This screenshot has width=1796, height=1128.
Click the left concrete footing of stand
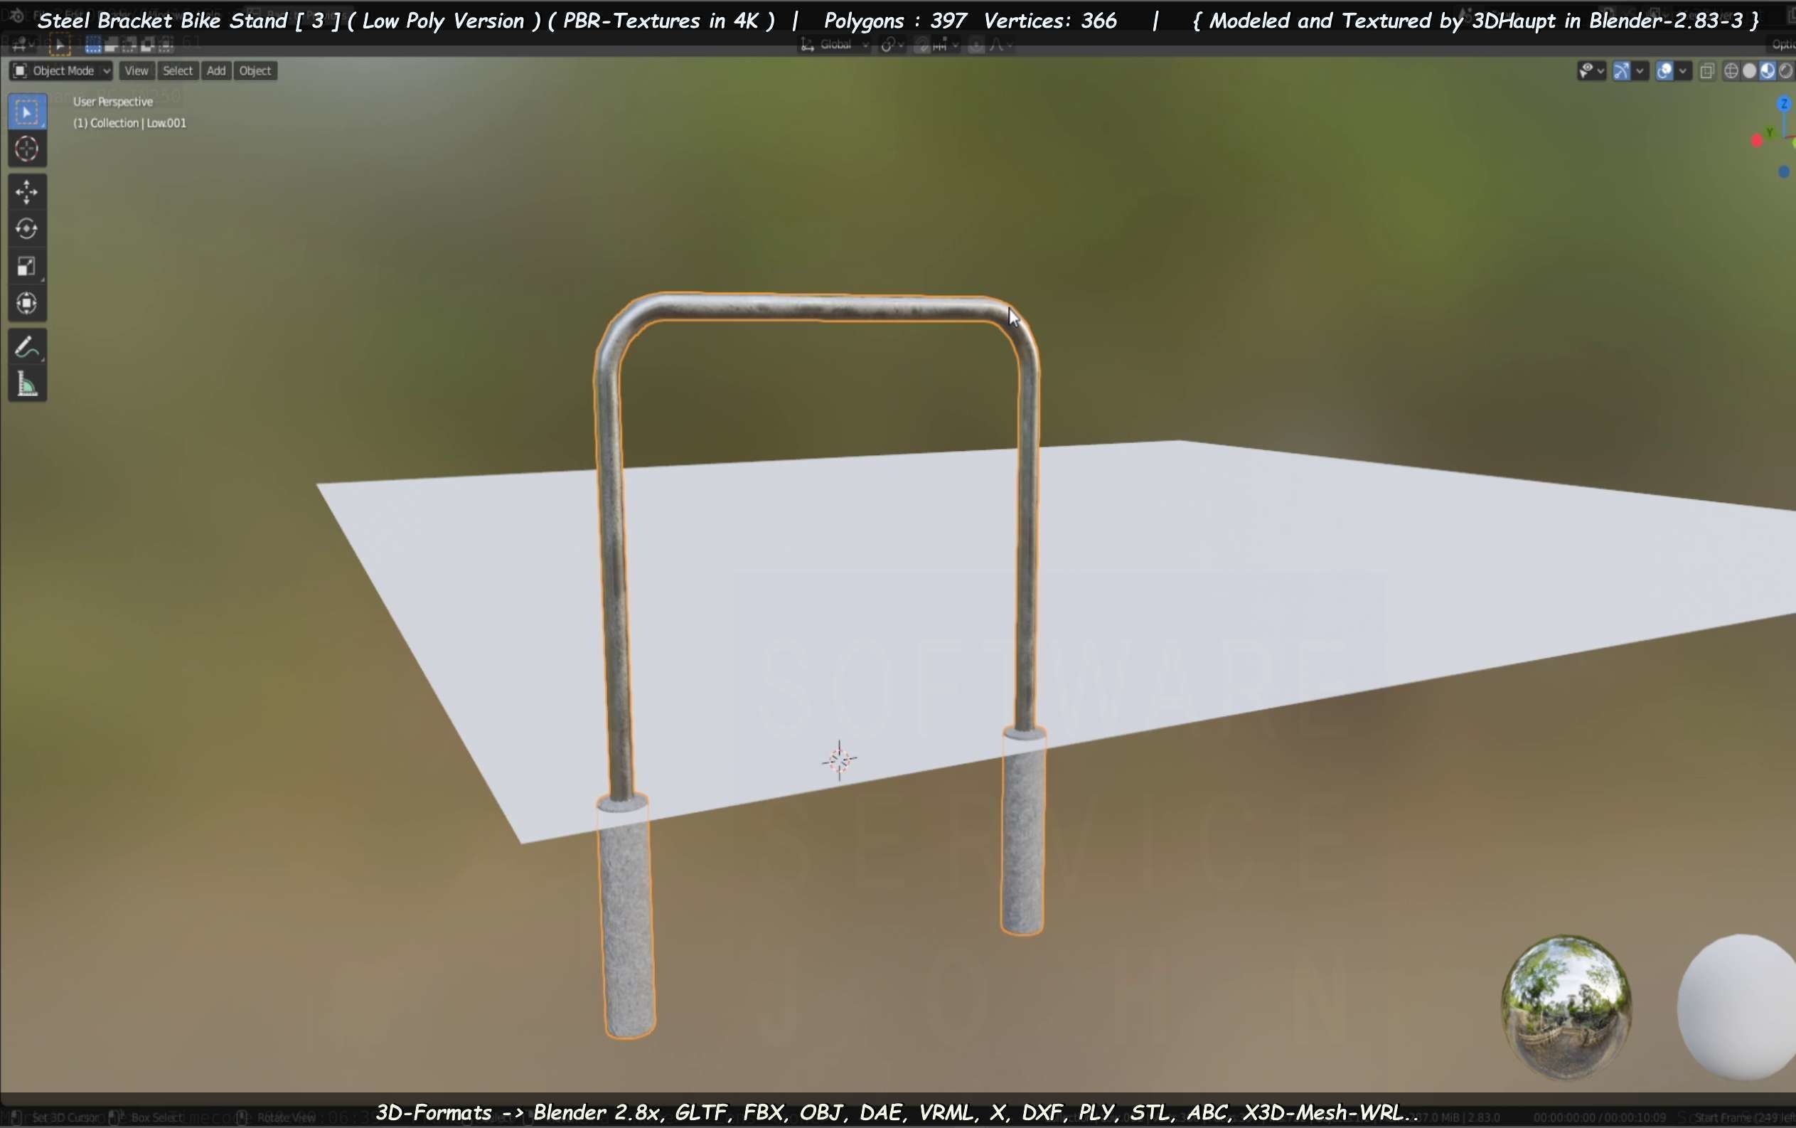coord(627,917)
